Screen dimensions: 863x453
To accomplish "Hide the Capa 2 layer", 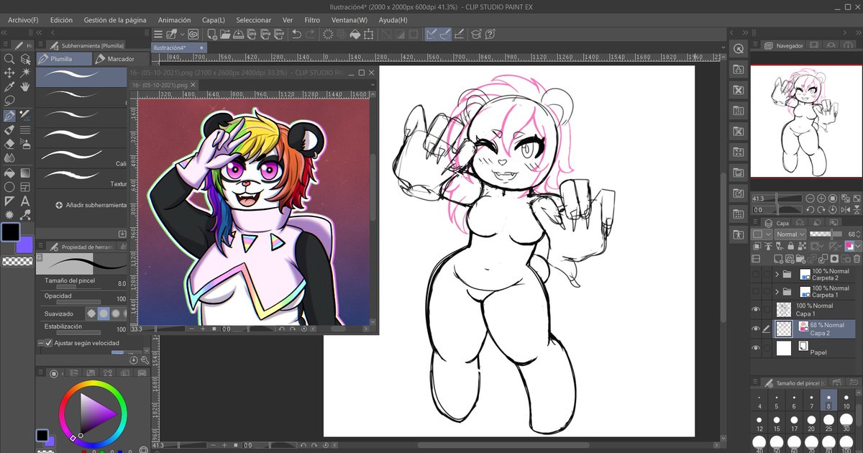I will (756, 329).
